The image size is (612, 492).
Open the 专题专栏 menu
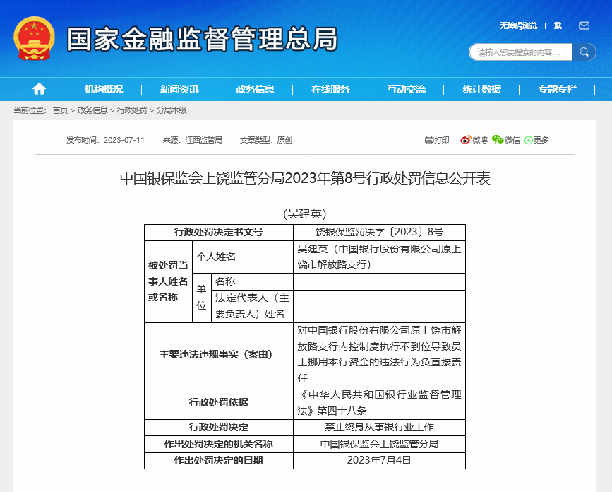558,90
